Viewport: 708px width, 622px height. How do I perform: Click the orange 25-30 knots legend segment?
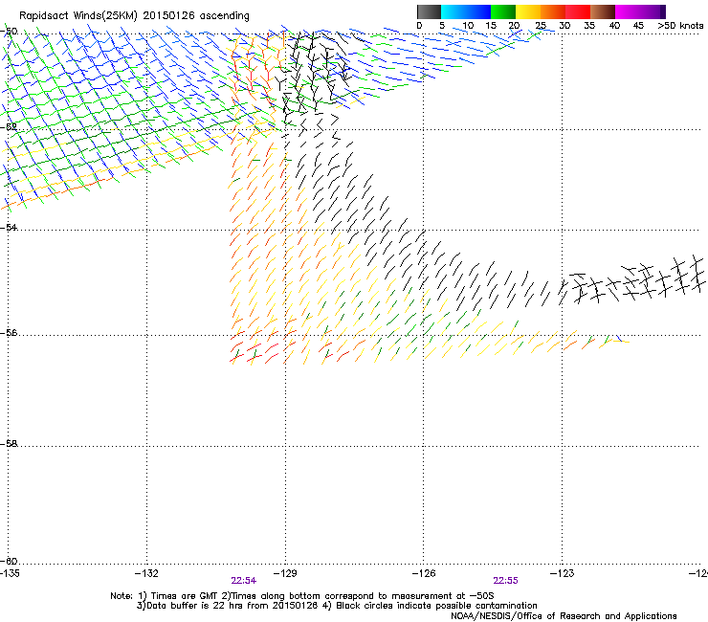point(553,11)
